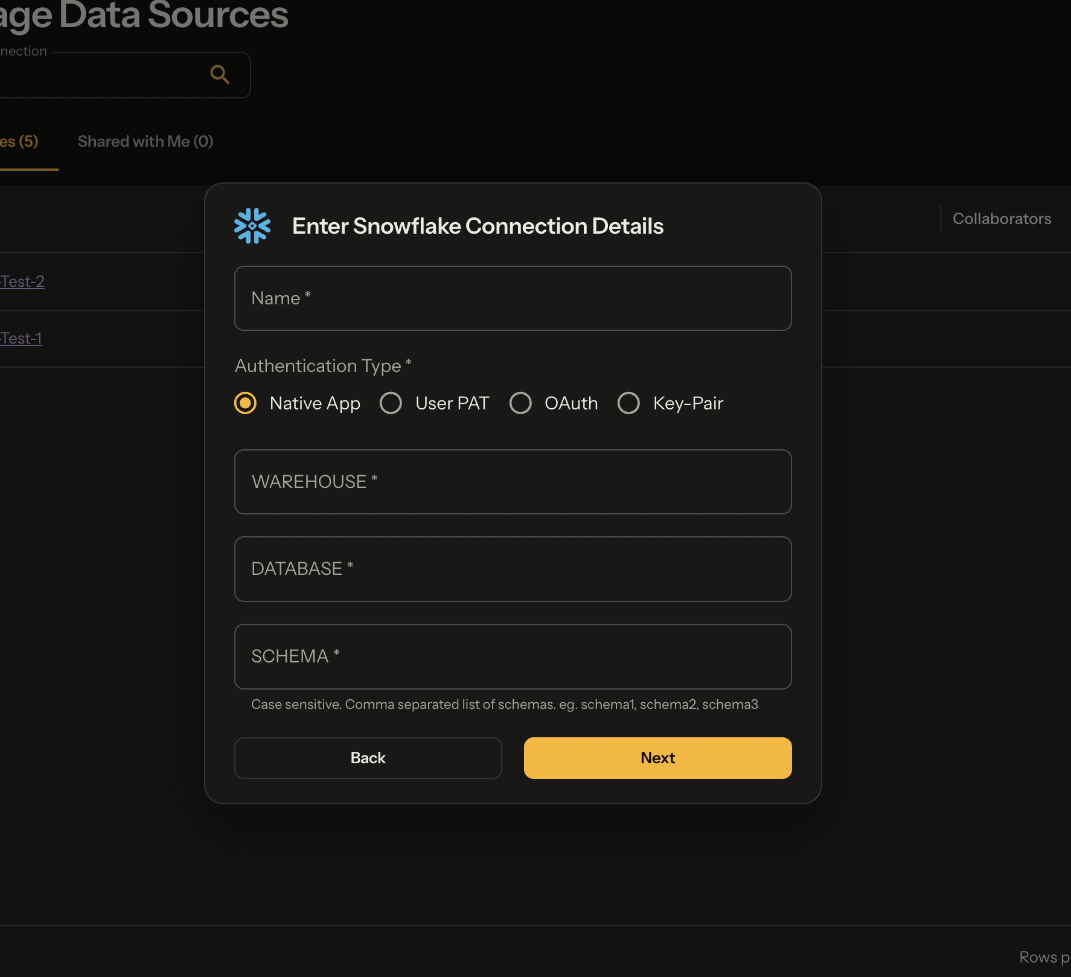
Task: Focus the DATABASE input field
Action: tap(513, 569)
